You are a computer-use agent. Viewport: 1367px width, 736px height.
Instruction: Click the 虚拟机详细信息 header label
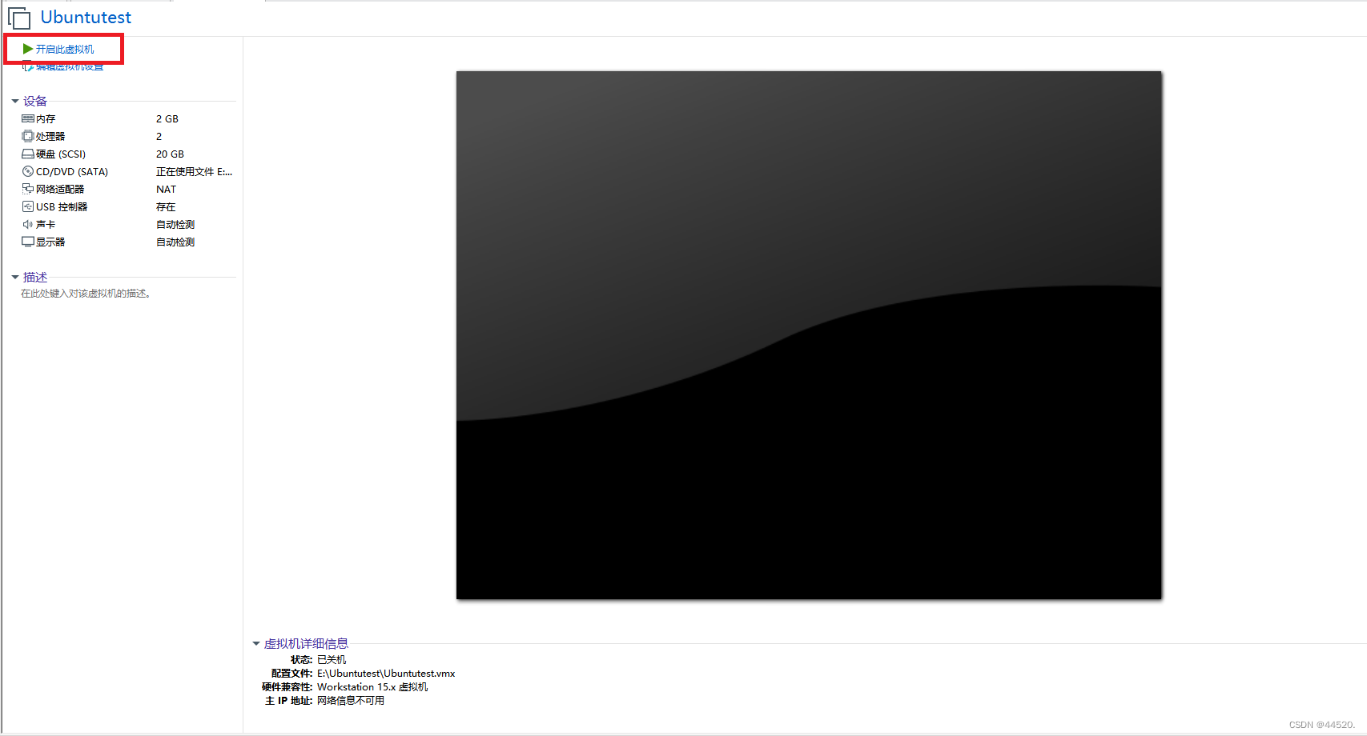(x=306, y=644)
